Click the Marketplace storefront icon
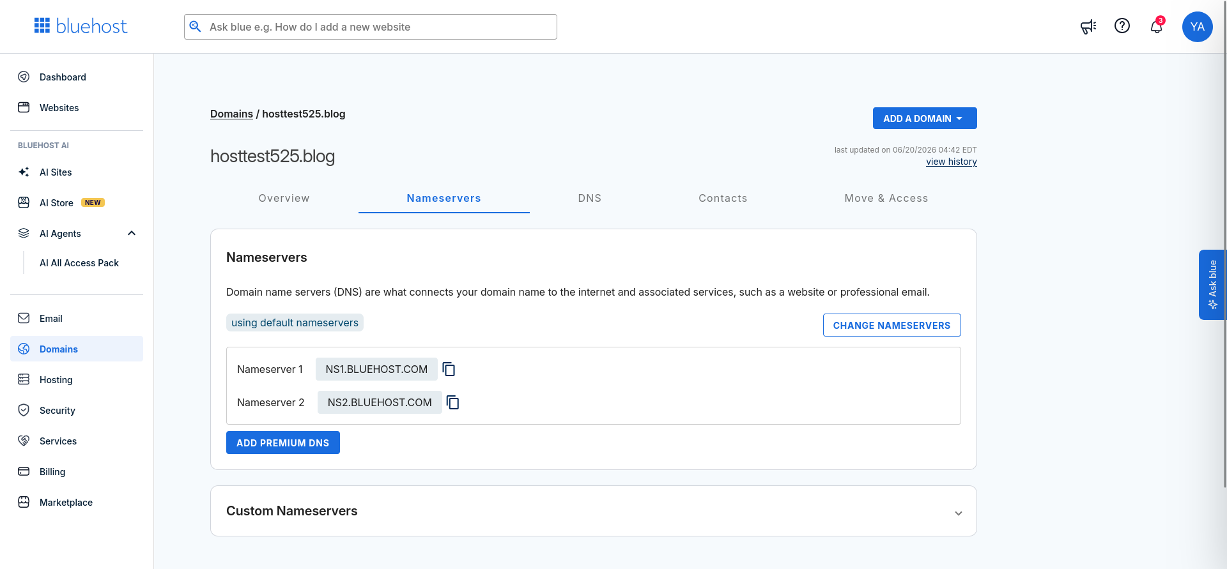 tap(24, 502)
